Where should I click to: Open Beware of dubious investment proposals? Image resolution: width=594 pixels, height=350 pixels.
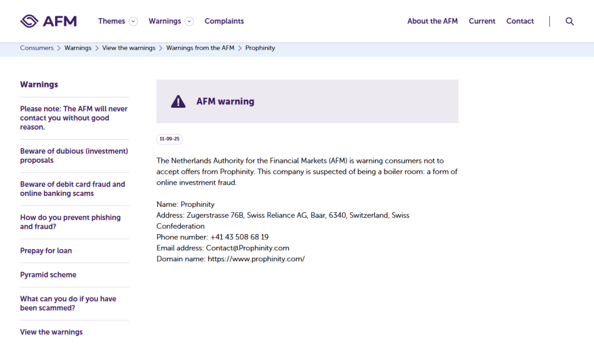tap(74, 155)
